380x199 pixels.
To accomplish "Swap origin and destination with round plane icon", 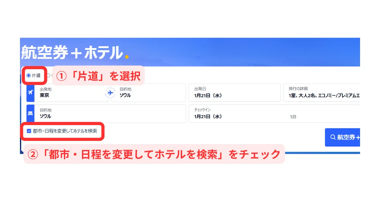I will coord(110,93).
